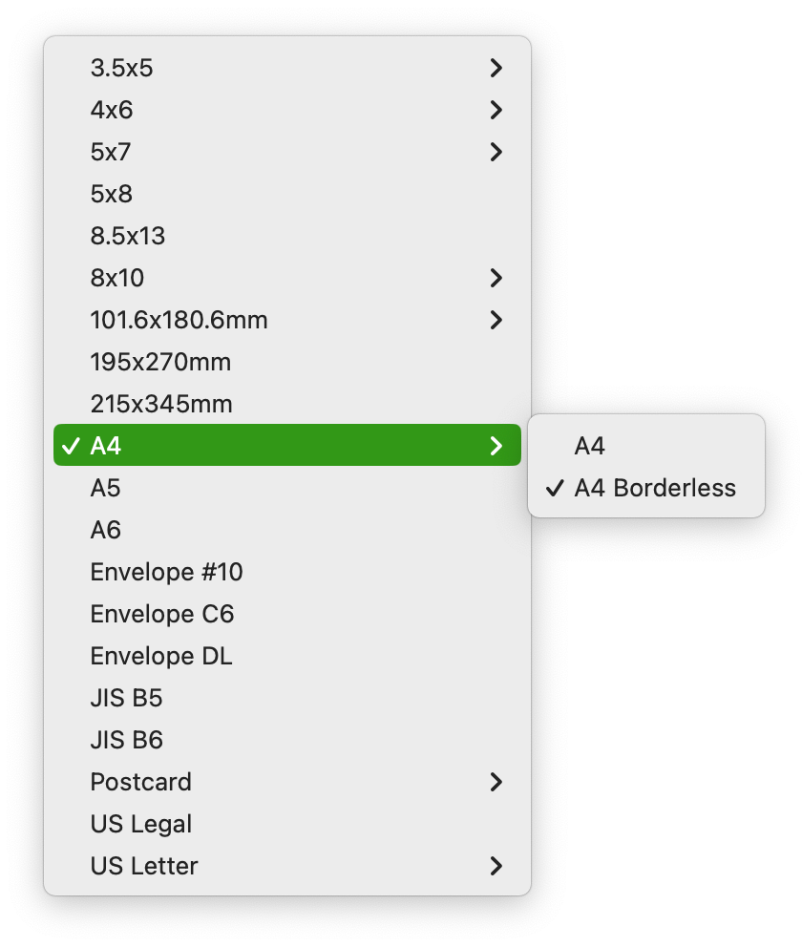Expand the Postcard submenu chevron
This screenshot has width=802, height=947.
(x=496, y=782)
